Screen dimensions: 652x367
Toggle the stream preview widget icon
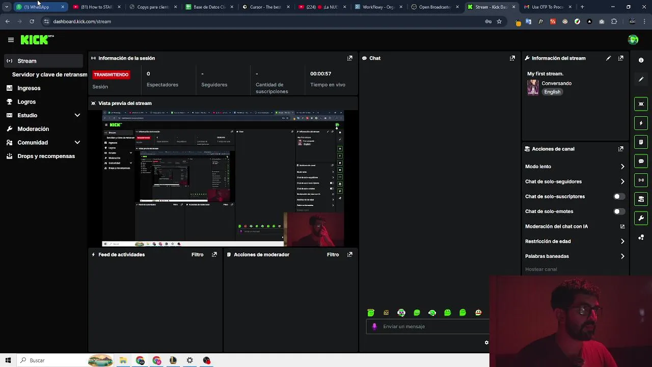641,104
